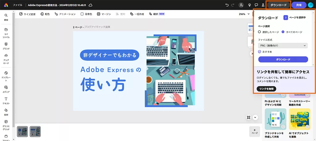The image size is (316, 141).
Task: Click the Adobe Express の text on canvas
Action: pos(111,69)
